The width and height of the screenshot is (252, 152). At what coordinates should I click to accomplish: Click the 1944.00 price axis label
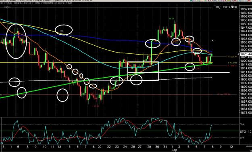(x=246, y=31)
